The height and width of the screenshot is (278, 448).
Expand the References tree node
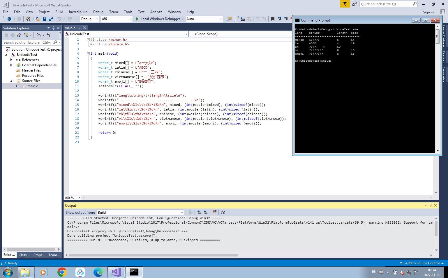11,60
